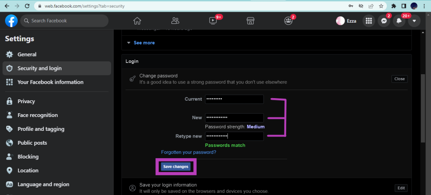Image resolution: width=431 pixels, height=195 pixels.
Task: Go to Facebook Home icon
Action: click(137, 21)
